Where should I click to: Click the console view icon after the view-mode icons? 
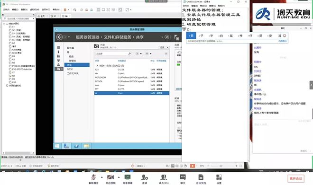[x=120, y=9]
